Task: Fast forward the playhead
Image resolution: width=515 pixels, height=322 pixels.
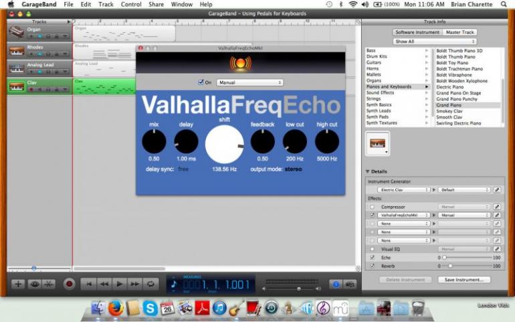Action: 135,284
